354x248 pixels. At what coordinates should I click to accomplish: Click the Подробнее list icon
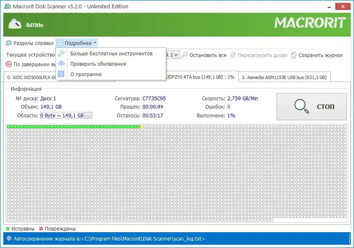pyautogui.click(x=60, y=43)
